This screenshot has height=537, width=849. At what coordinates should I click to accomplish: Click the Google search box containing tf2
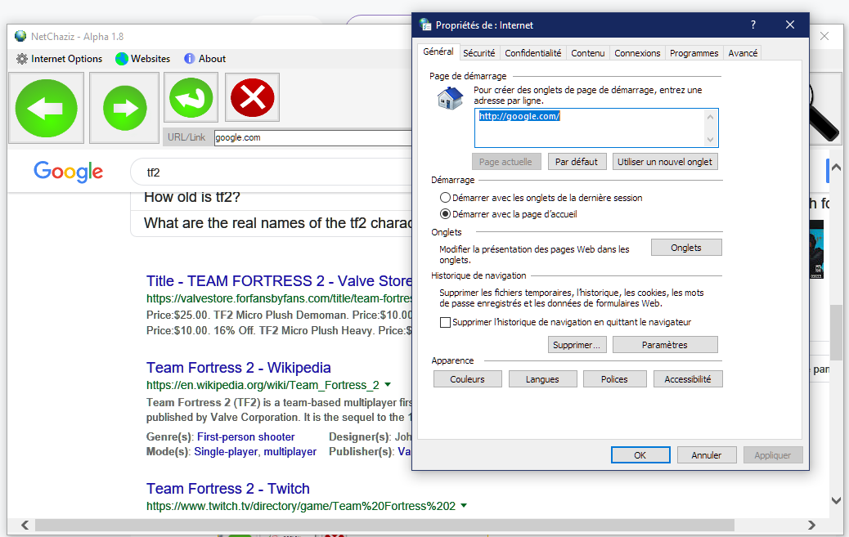tap(271, 172)
